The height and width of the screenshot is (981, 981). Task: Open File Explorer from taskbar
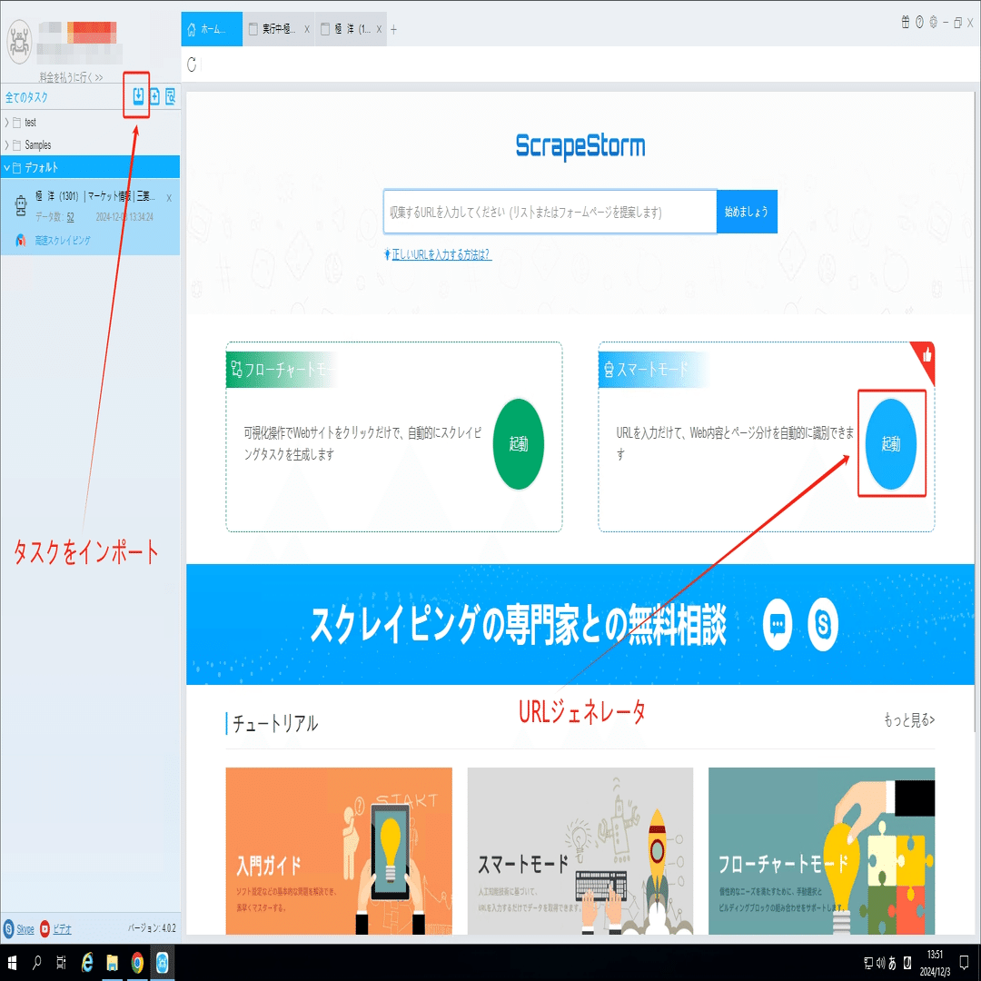(x=112, y=962)
